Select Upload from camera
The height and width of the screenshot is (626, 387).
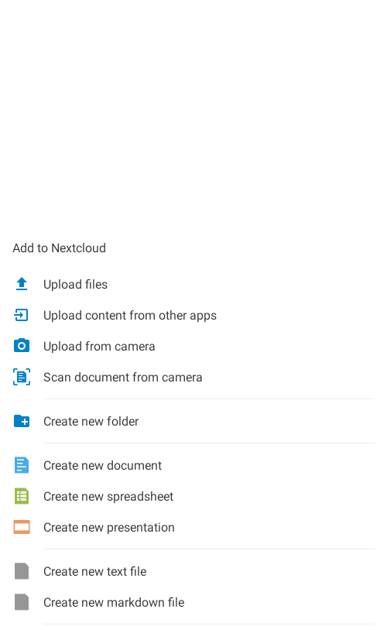click(193, 346)
